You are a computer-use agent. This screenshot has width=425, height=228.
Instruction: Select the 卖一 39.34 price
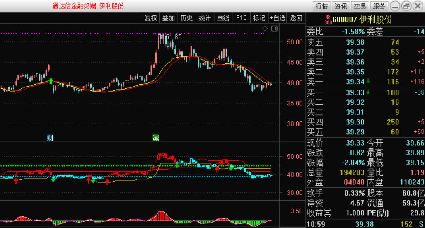[355, 82]
